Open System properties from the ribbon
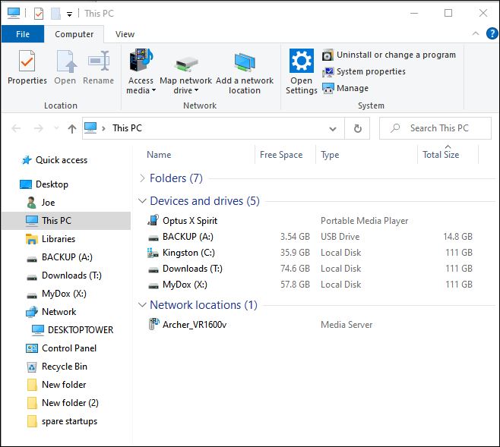Image resolution: width=500 pixels, height=447 pixels. tap(364, 71)
